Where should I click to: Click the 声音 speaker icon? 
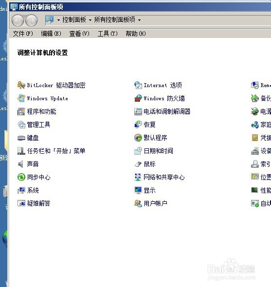21,164
